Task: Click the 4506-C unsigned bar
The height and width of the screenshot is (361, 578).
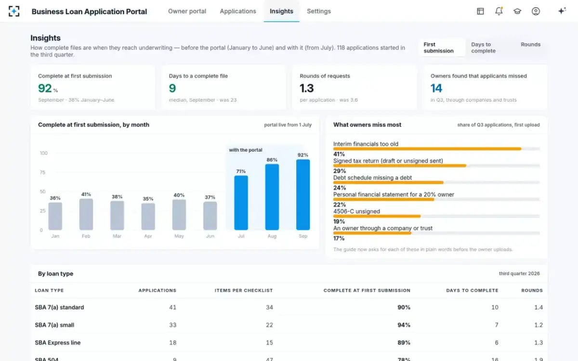Action: point(436,216)
